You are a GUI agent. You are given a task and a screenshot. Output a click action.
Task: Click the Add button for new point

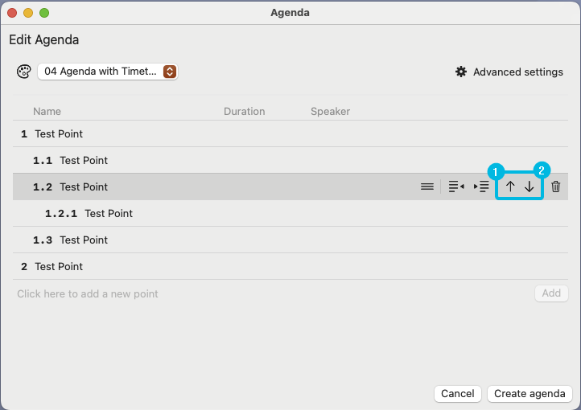(x=551, y=293)
